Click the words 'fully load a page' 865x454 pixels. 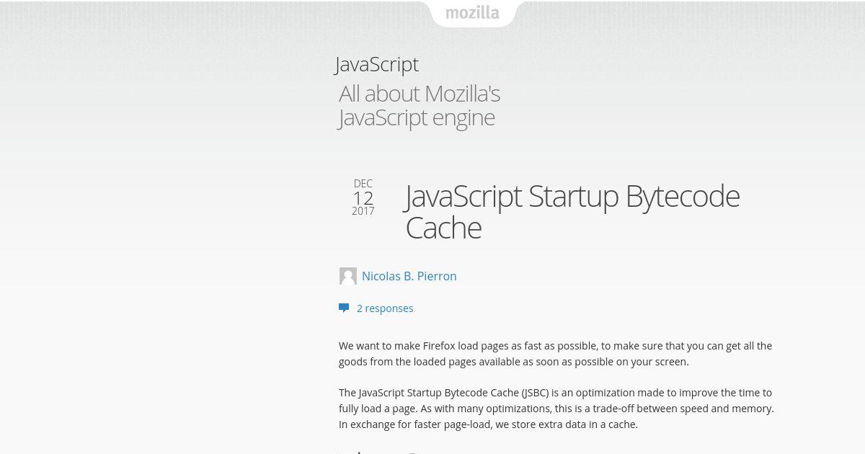pos(381,409)
